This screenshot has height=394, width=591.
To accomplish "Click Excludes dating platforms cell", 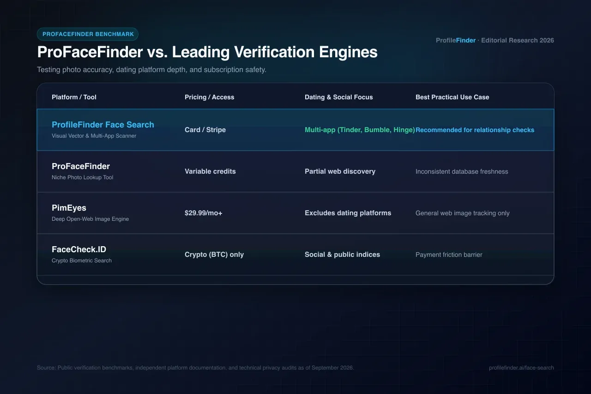I will pos(348,213).
